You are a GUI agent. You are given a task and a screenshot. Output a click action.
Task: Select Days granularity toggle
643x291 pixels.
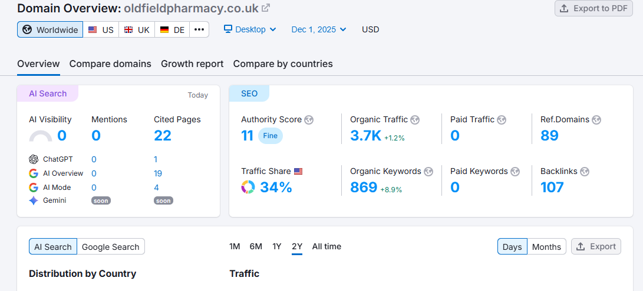pos(512,247)
